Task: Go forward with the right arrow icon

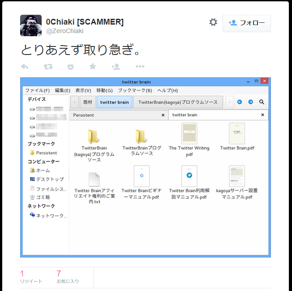Action: click(251, 102)
